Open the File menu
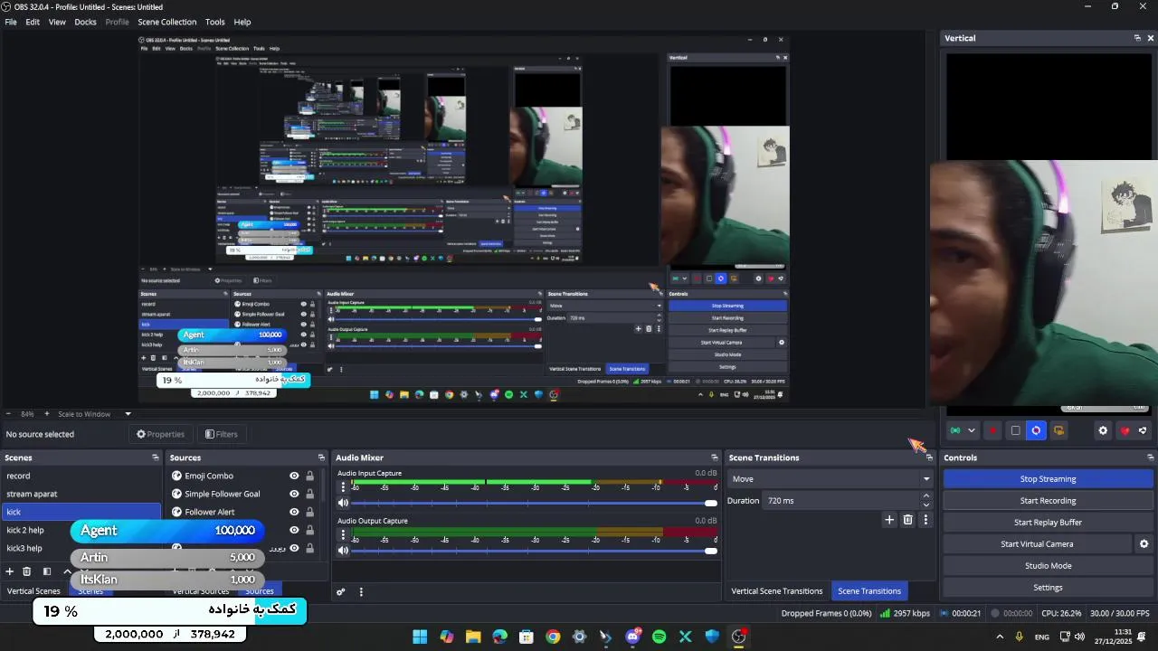This screenshot has width=1158, height=651. [x=11, y=22]
